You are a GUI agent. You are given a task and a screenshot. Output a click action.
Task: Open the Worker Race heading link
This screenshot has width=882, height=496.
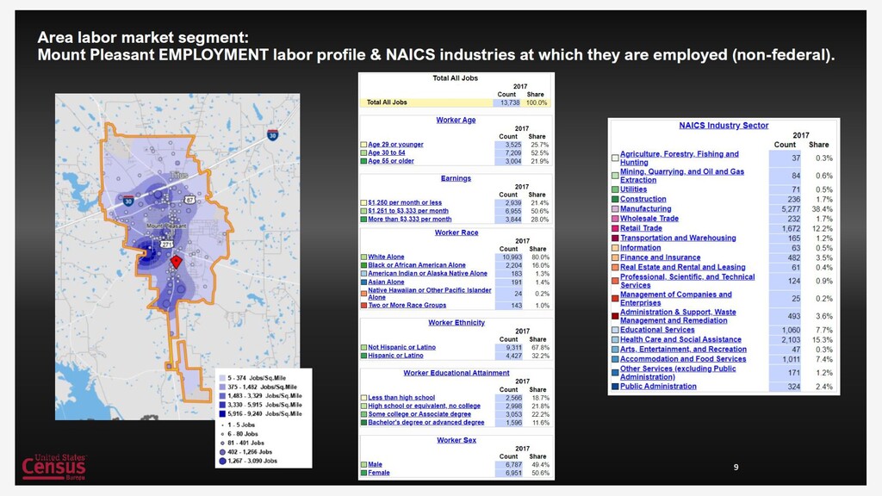pyautogui.click(x=457, y=232)
